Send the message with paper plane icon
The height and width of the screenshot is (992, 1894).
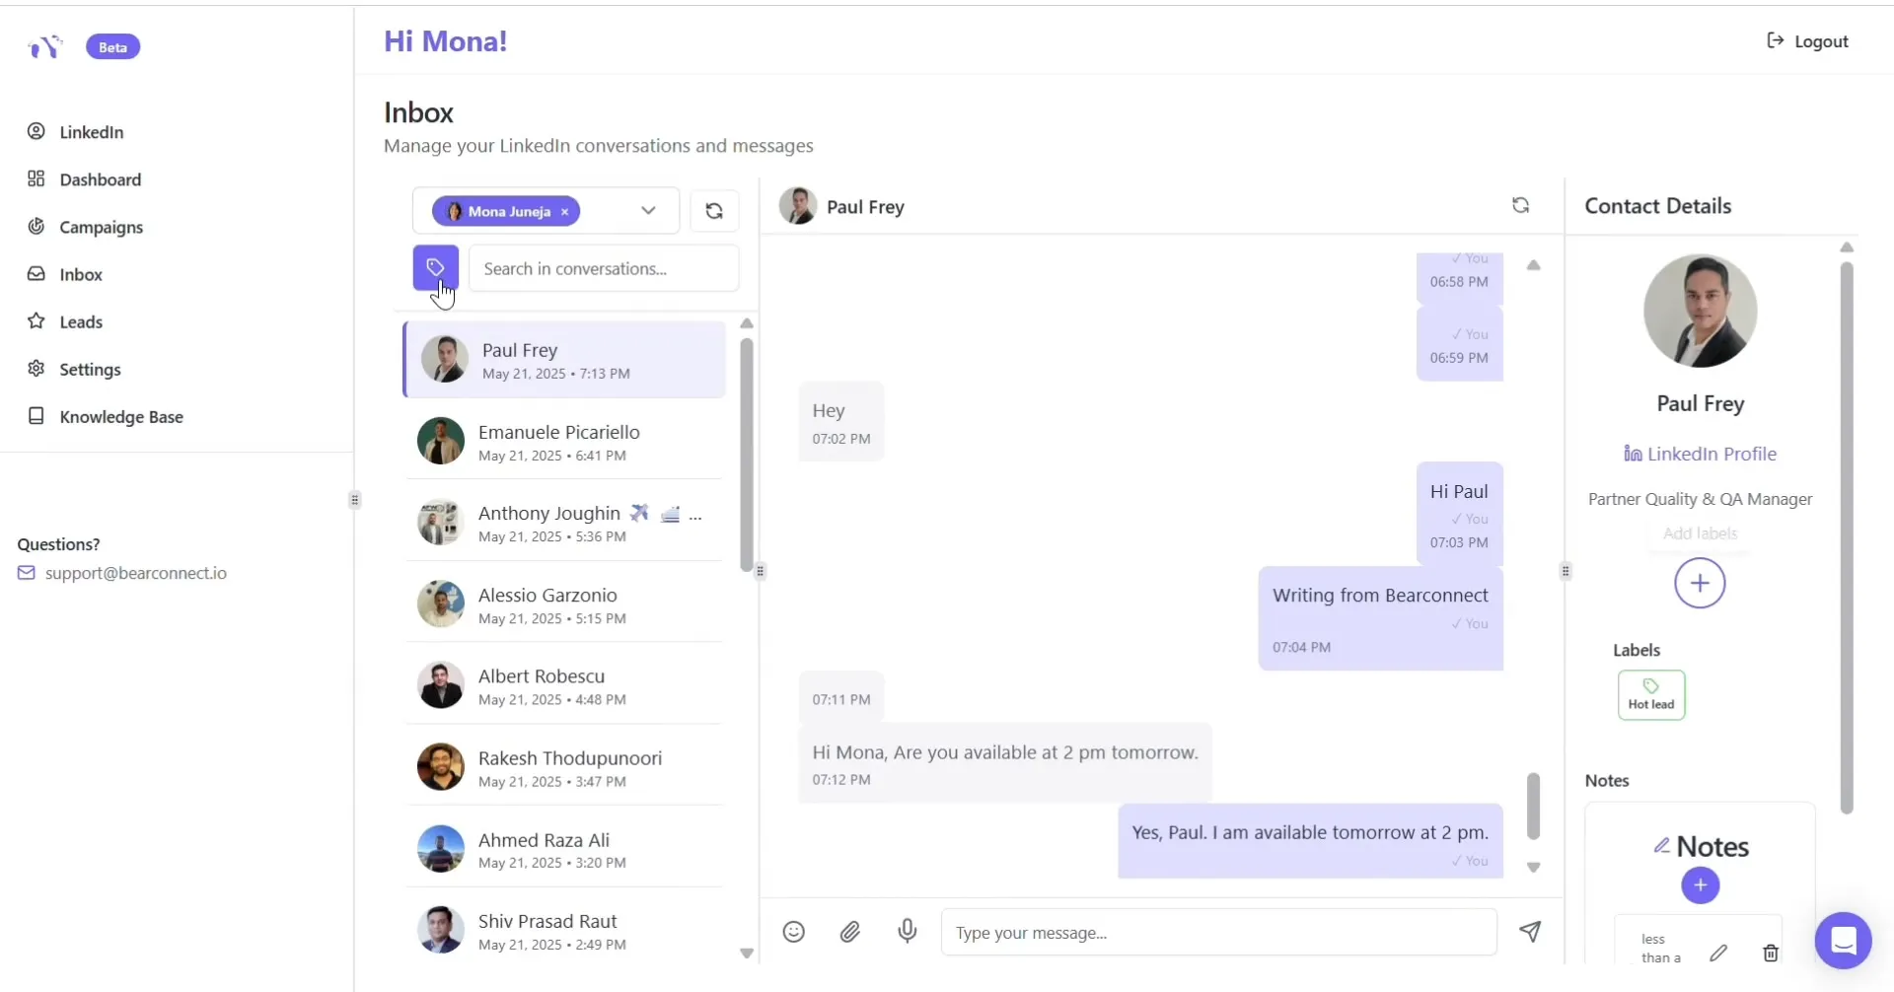[1530, 932]
